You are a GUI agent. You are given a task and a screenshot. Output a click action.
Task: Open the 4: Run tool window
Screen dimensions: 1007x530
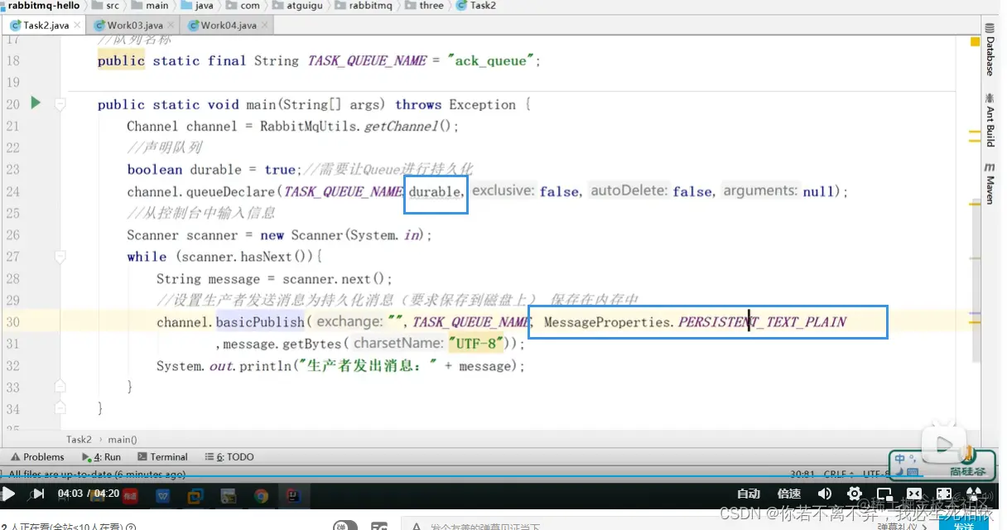[x=102, y=457]
